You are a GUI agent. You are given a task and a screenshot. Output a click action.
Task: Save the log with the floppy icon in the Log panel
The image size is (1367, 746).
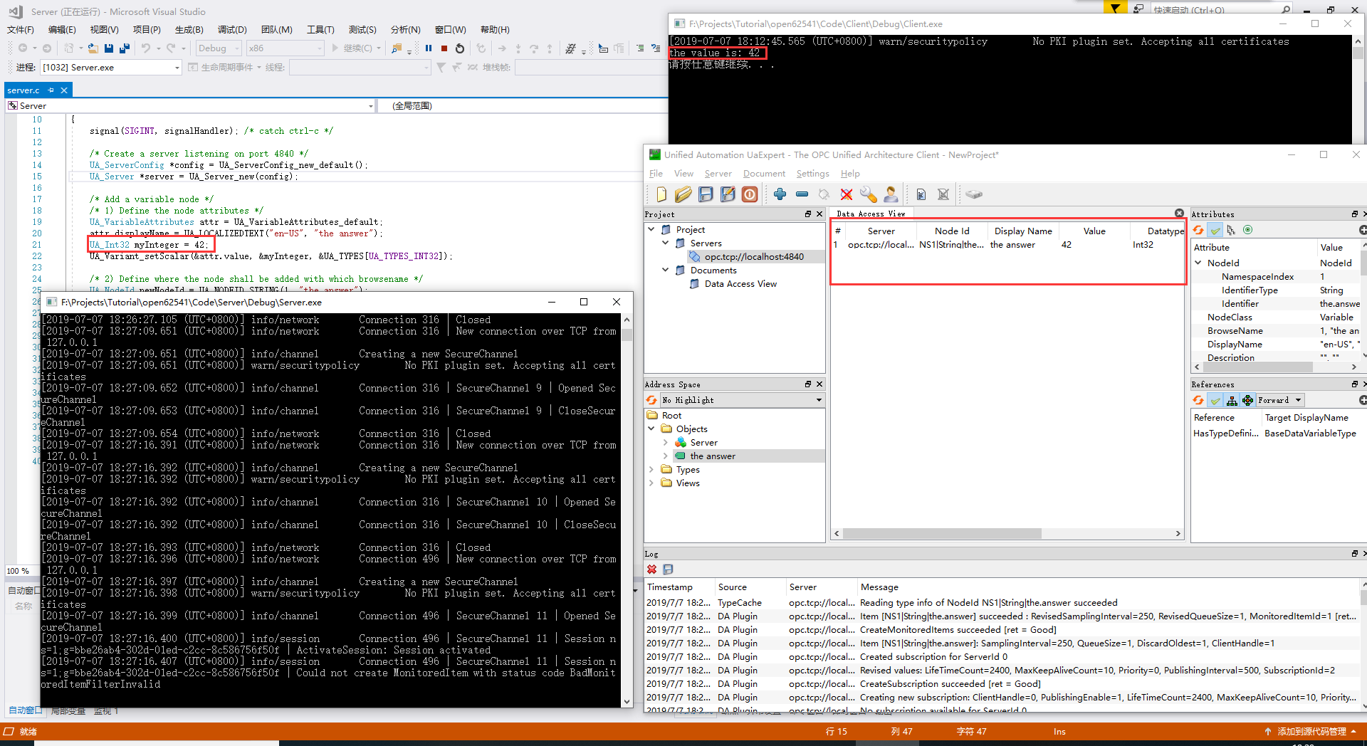point(668,569)
